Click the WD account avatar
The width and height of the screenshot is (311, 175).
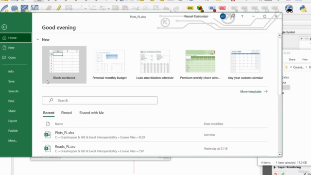point(223,17)
